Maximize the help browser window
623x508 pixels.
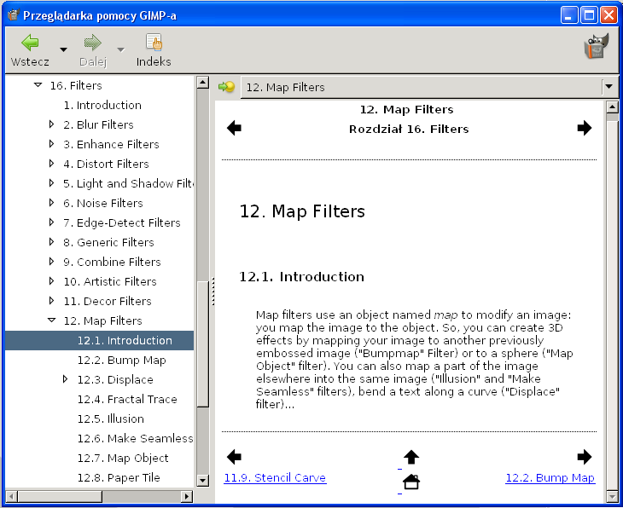click(589, 15)
